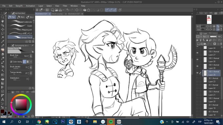The height and width of the screenshot is (125, 223).
Task: Select the Lasso selection tool
Action: coord(3,33)
